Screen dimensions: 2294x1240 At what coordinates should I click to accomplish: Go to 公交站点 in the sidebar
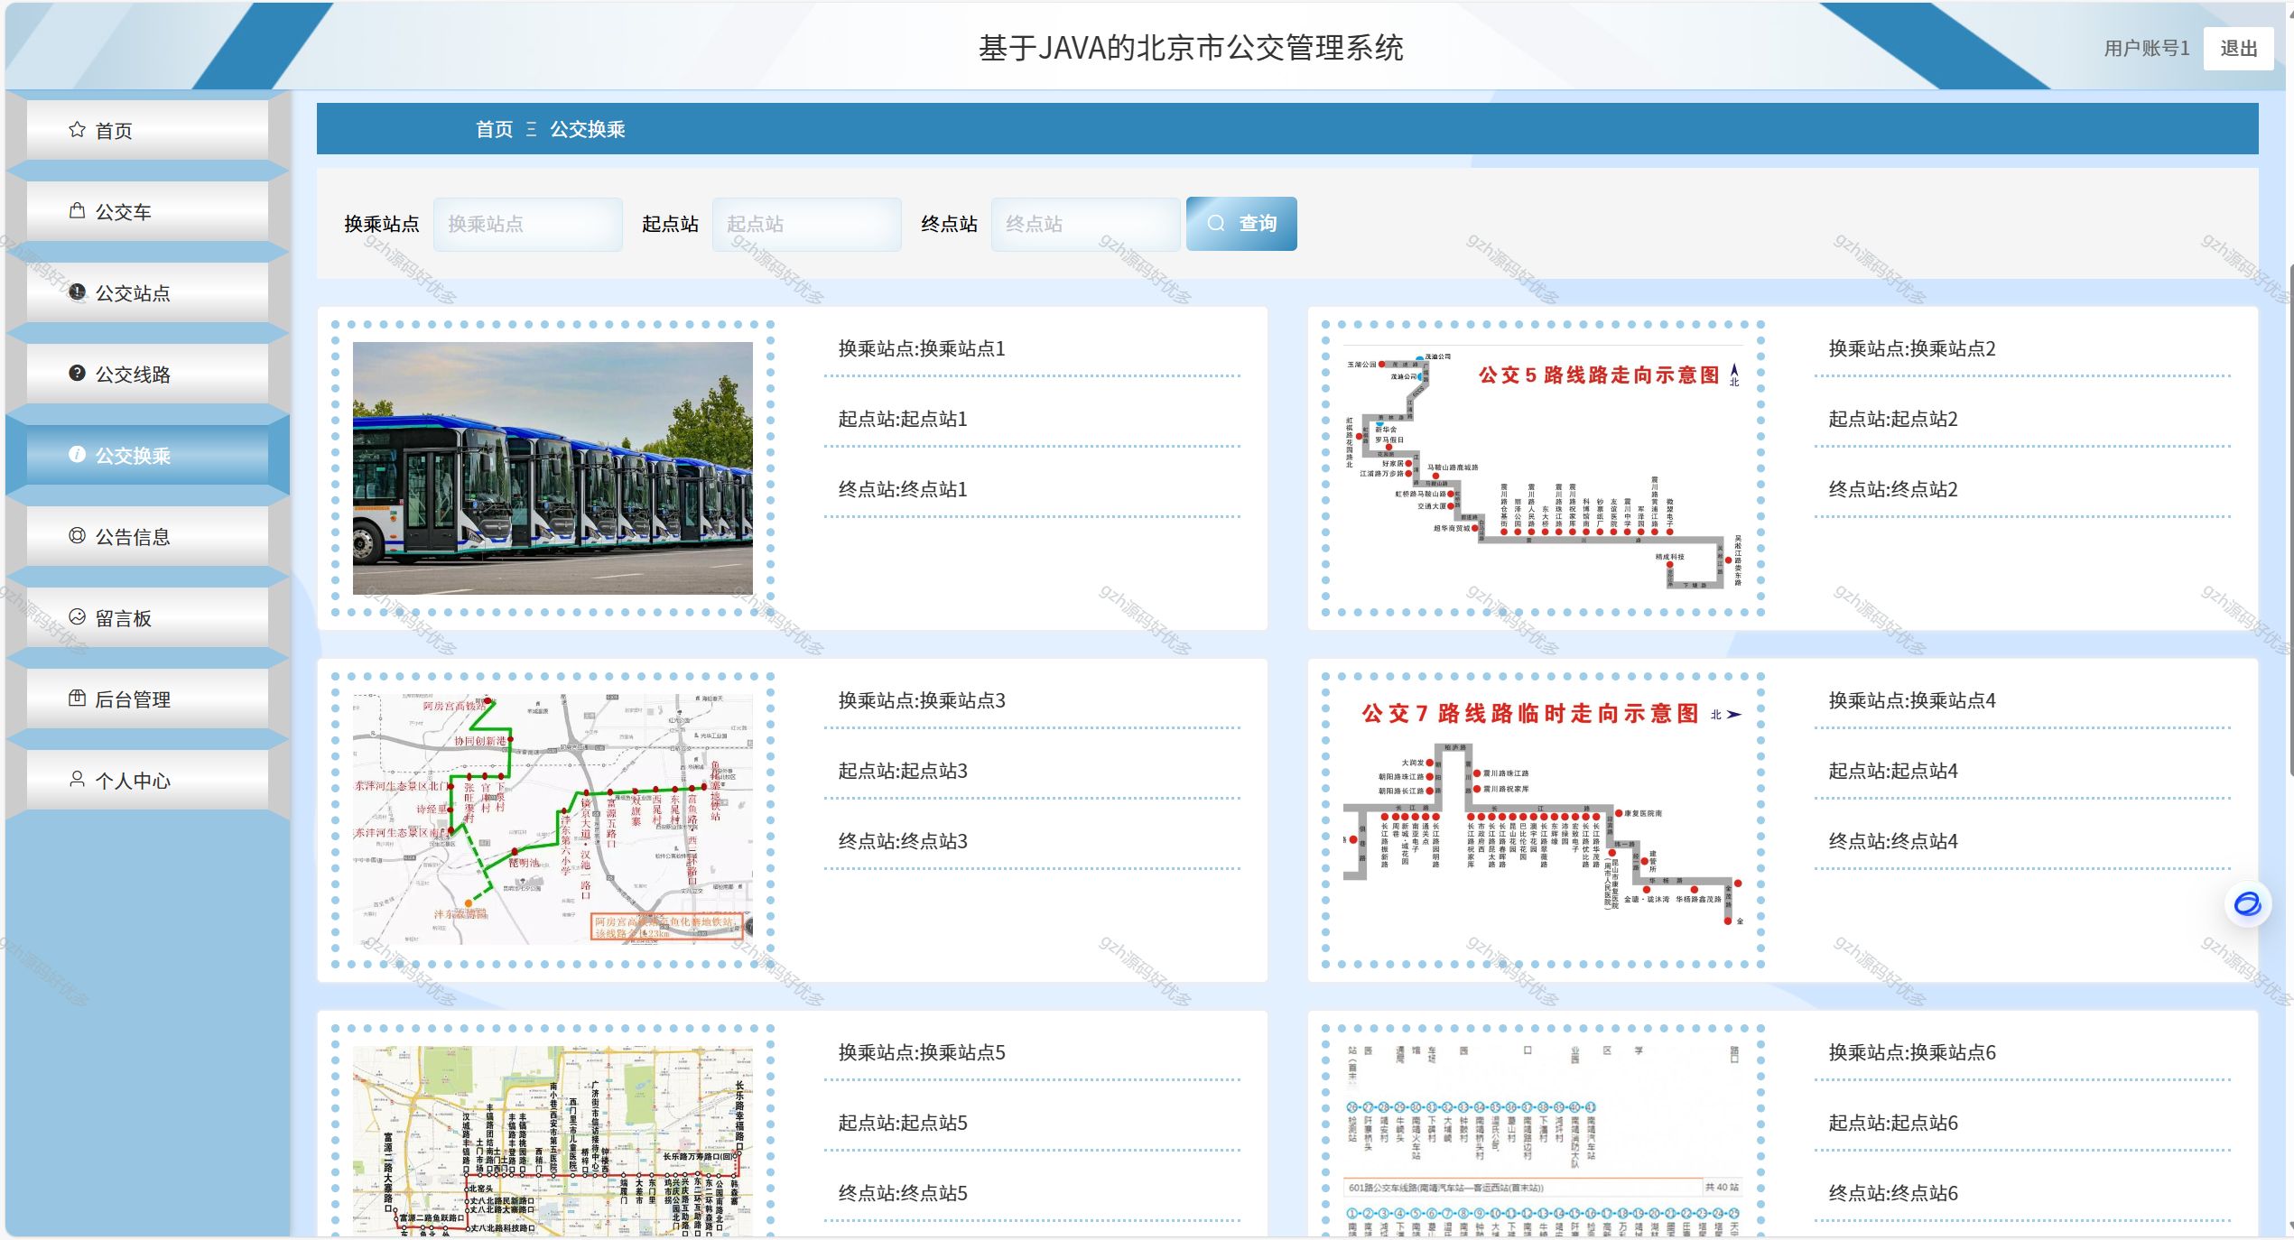coord(147,292)
